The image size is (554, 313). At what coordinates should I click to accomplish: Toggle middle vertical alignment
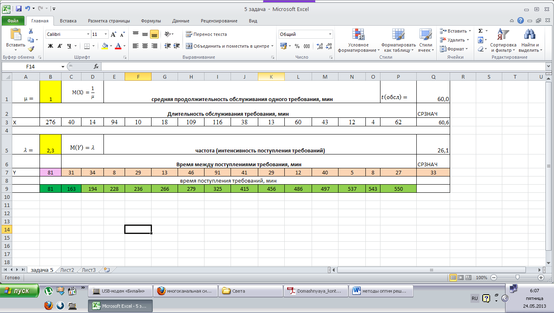click(145, 34)
